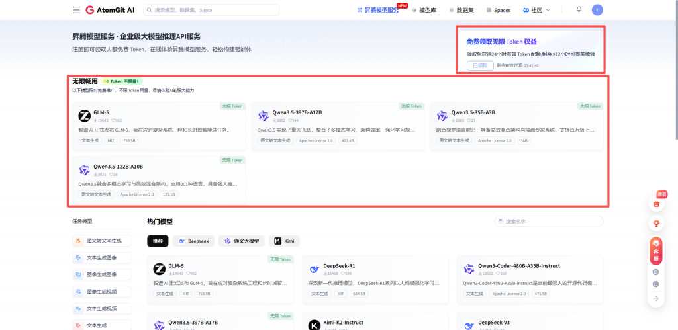The width and height of the screenshot is (678, 330).
Task: Click GLM-5 logo in 无限畅用 section
Action: coord(84,116)
